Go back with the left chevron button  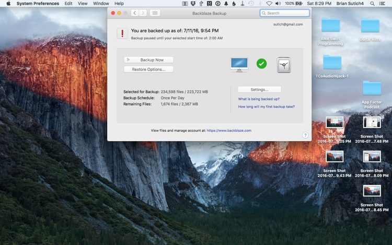[x=135, y=13]
